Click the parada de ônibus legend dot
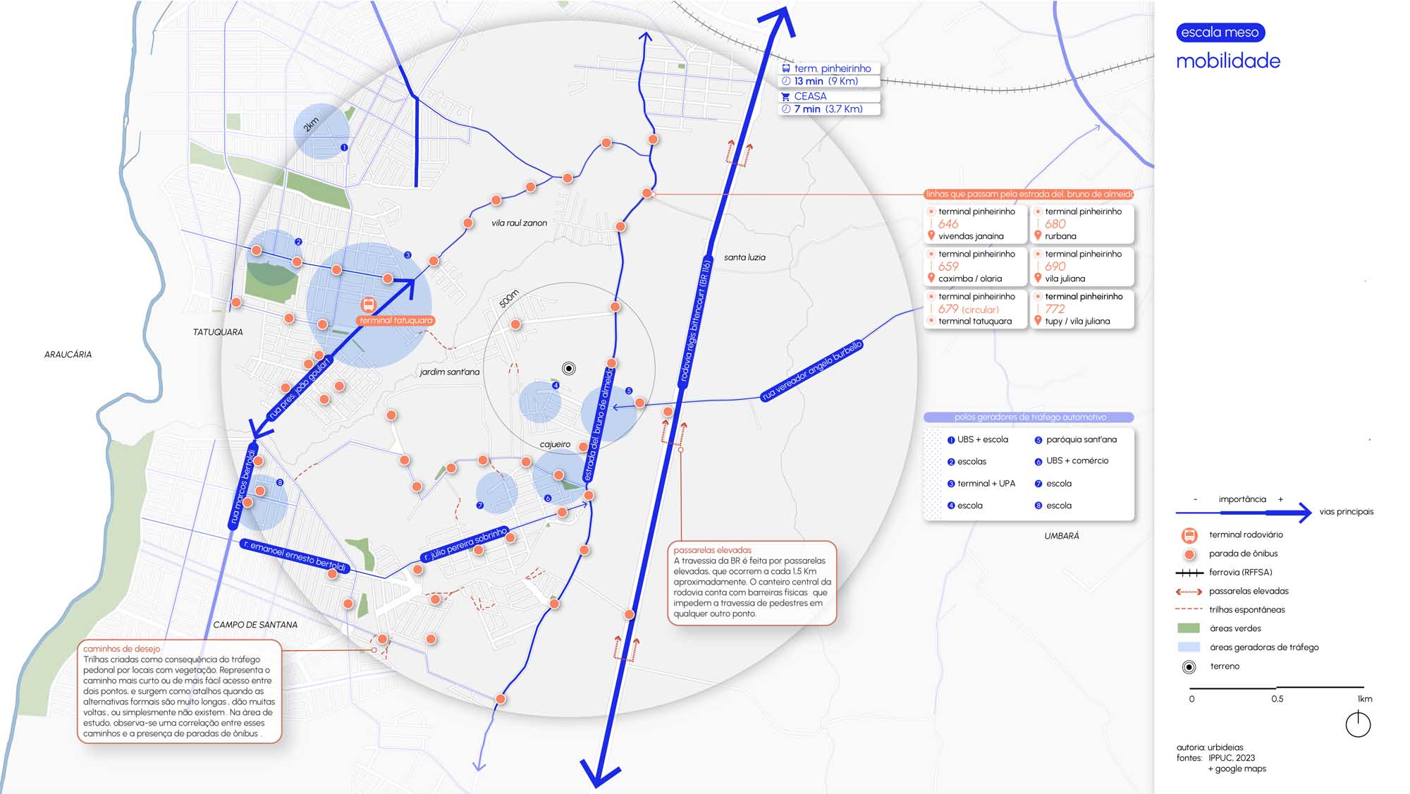The width and height of the screenshot is (1410, 794). 1189,554
